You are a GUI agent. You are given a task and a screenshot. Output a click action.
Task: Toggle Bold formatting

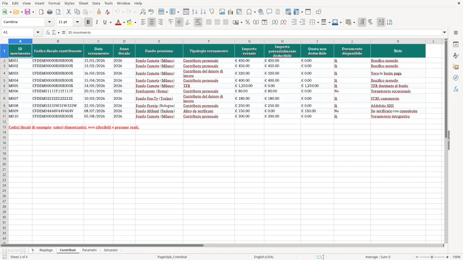[x=88, y=22]
